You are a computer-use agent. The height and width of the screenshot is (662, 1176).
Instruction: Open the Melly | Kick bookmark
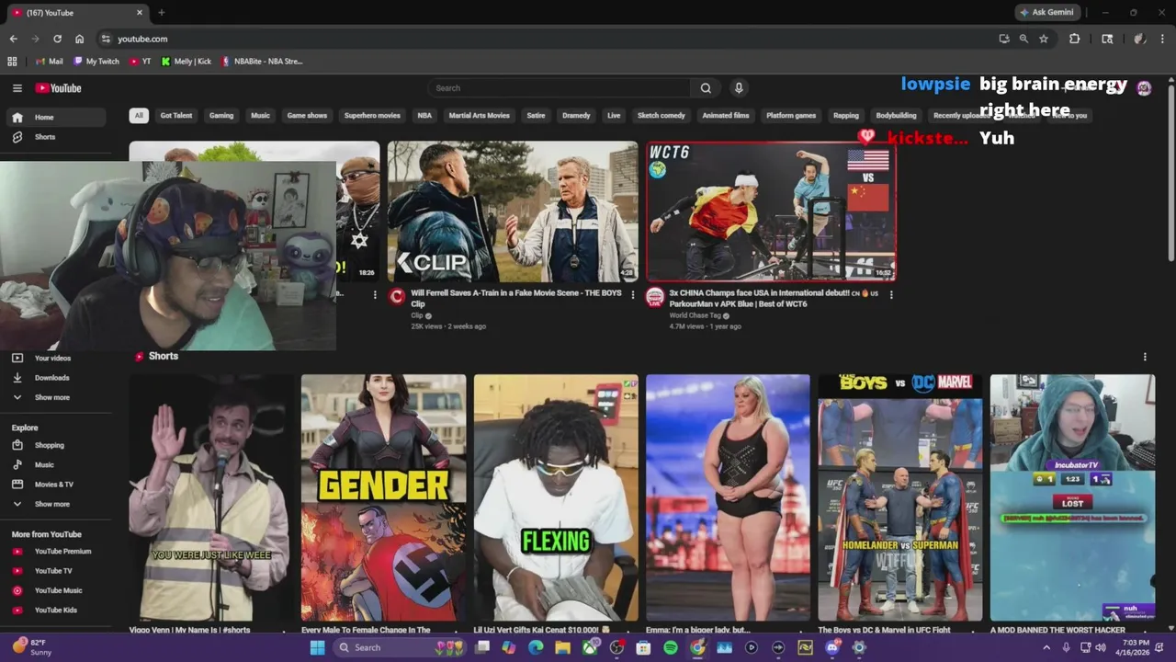[x=186, y=62]
